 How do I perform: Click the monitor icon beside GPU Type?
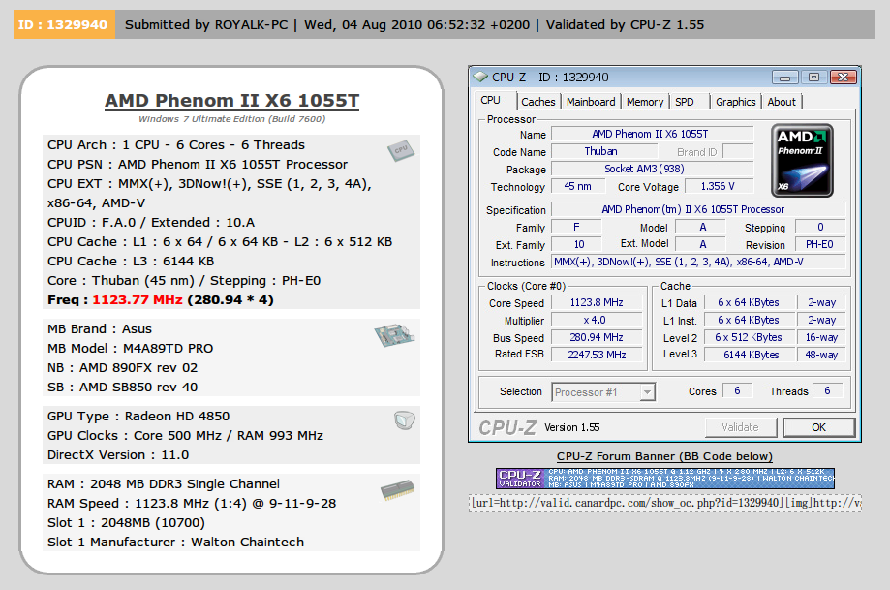(405, 420)
